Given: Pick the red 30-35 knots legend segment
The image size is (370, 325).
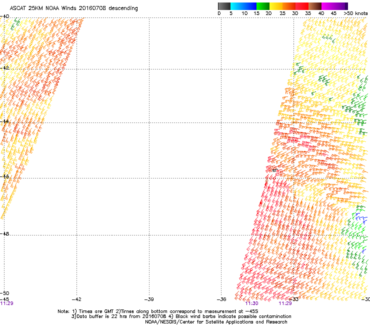Looking at the screenshot, I should click(302, 6).
